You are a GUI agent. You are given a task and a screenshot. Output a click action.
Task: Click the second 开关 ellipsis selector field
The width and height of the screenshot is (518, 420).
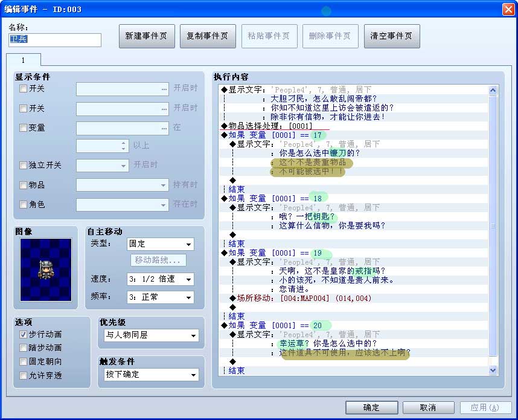[x=123, y=109]
